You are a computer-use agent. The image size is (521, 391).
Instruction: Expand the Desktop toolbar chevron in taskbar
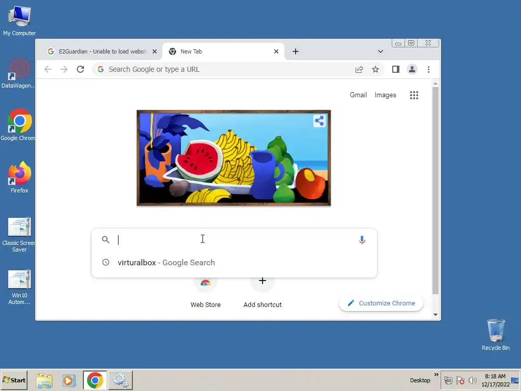(436, 375)
